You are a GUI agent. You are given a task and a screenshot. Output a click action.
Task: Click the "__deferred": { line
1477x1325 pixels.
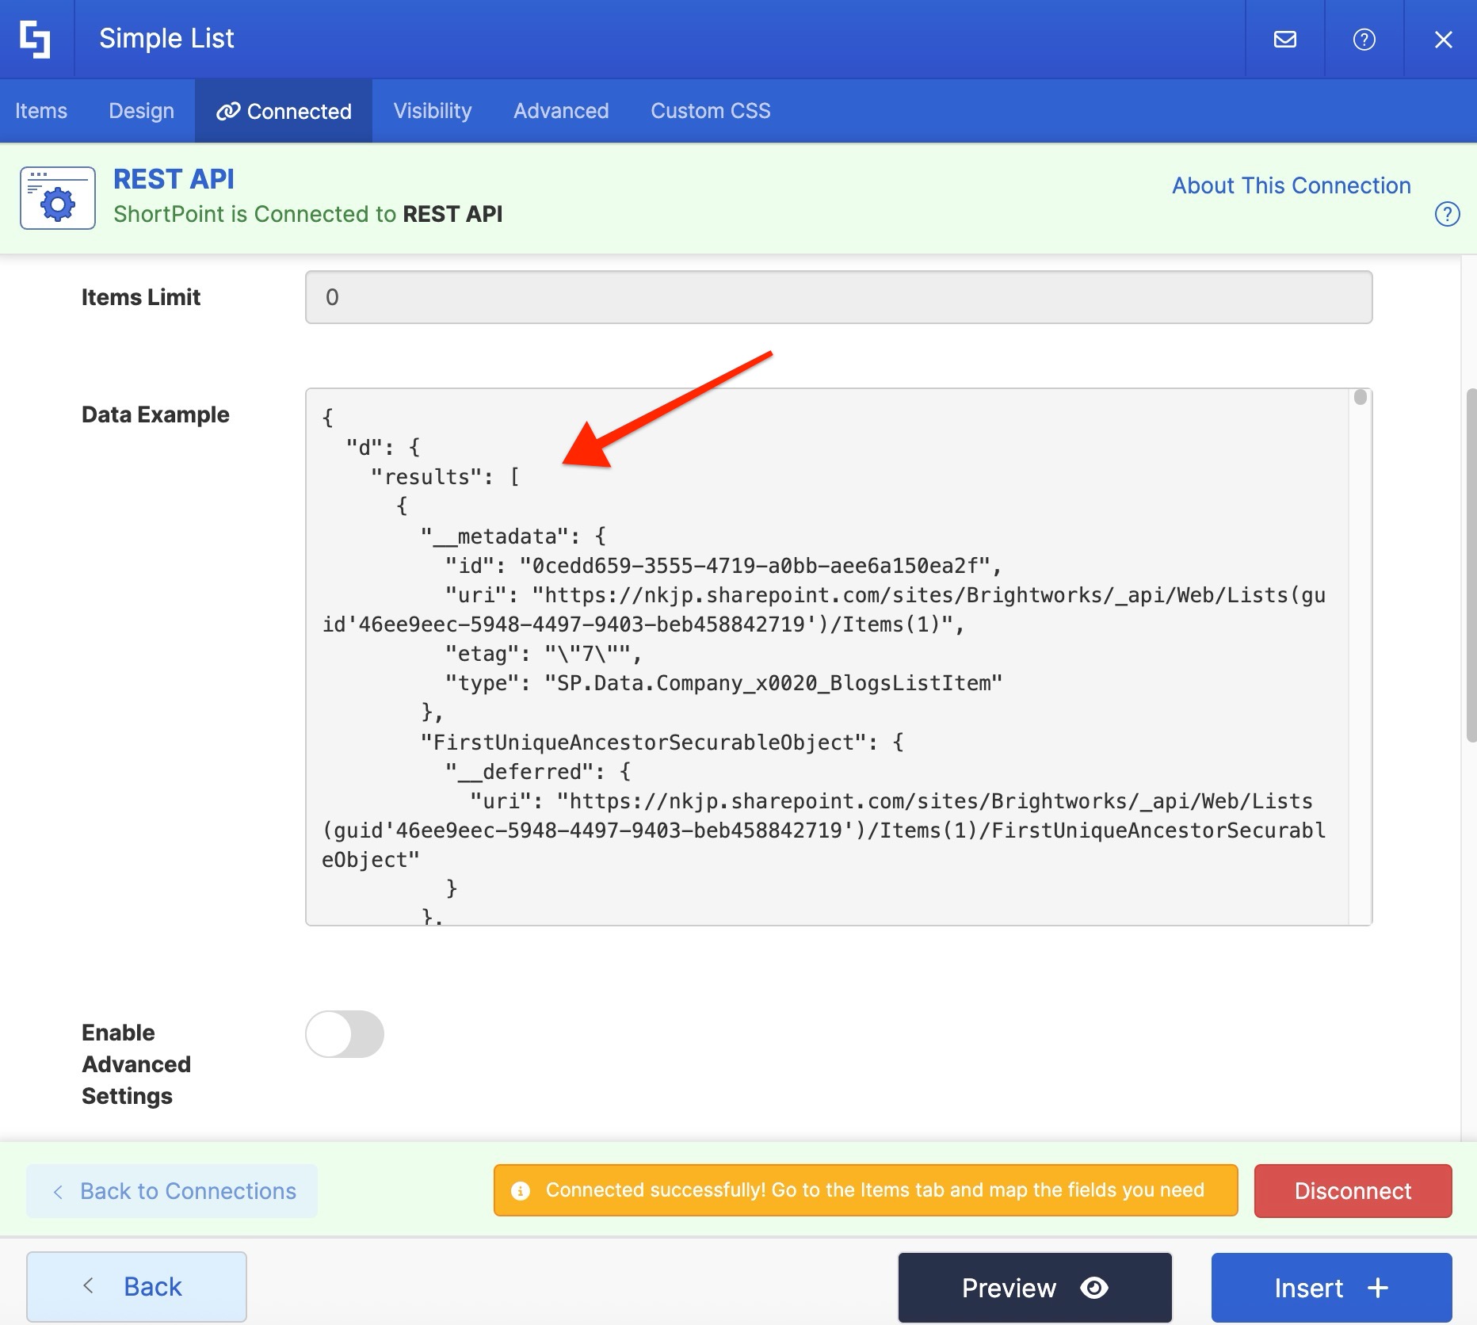(x=538, y=772)
